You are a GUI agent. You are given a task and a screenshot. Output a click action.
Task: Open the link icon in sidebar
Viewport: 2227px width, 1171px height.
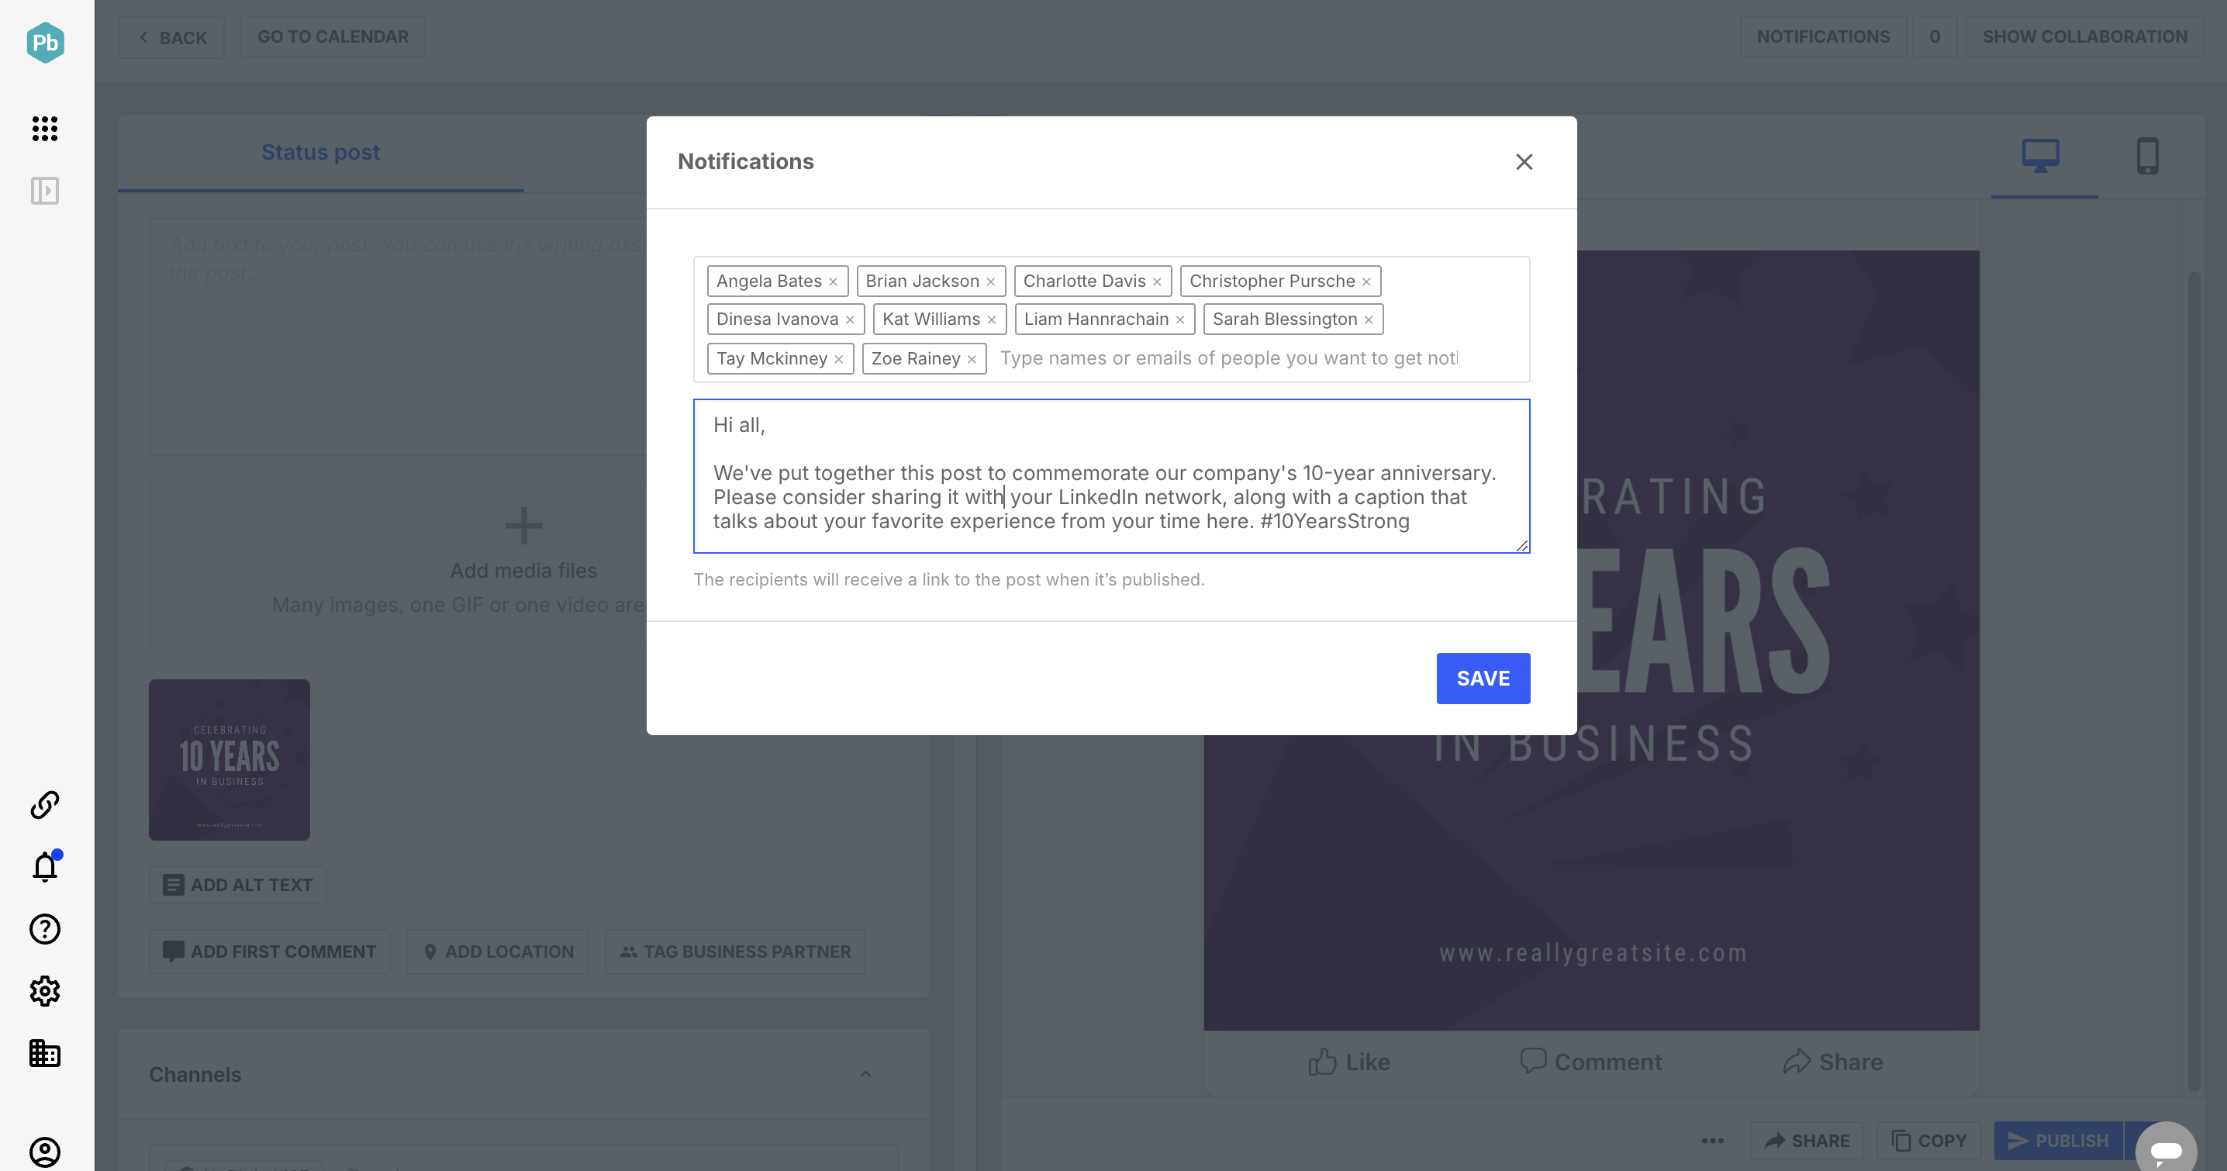45,804
